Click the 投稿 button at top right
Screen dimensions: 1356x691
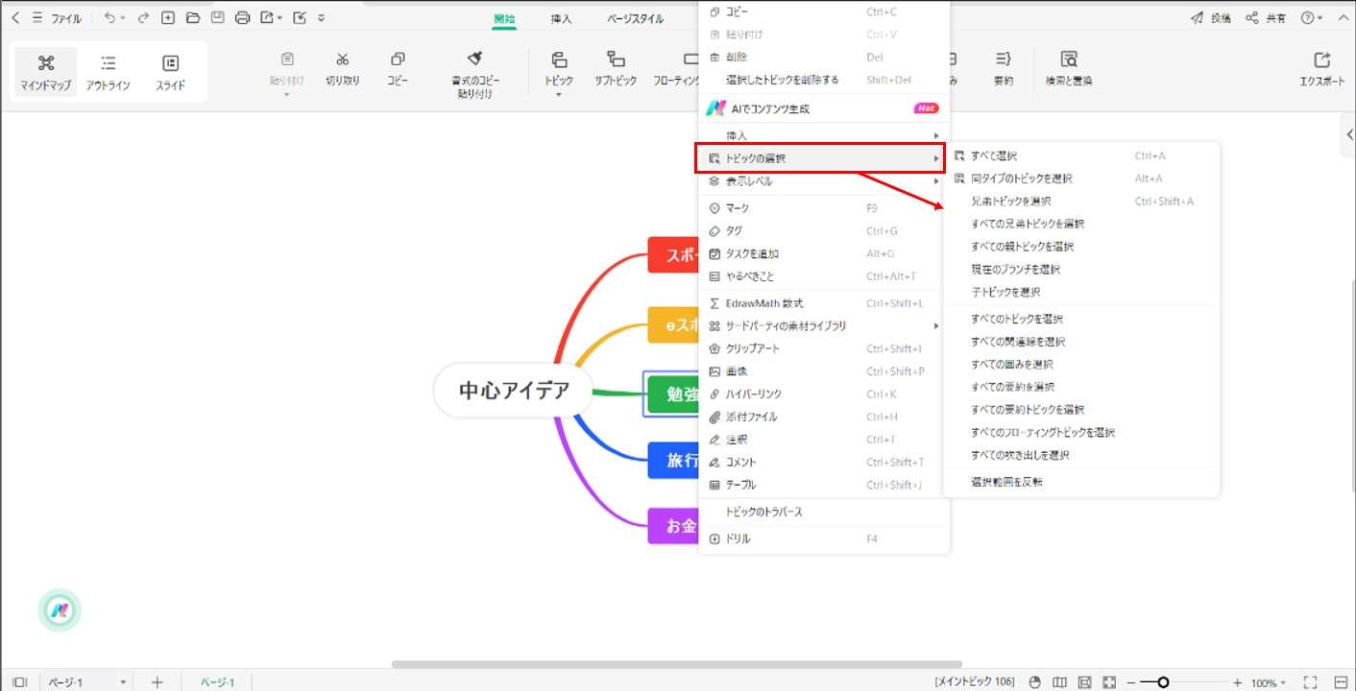coord(1211,17)
